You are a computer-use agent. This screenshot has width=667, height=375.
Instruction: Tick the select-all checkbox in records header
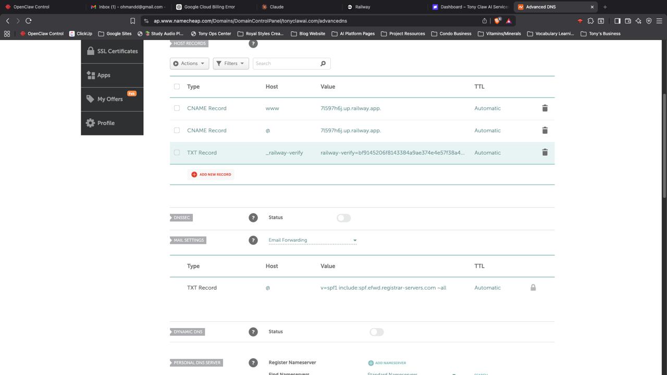pyautogui.click(x=177, y=86)
